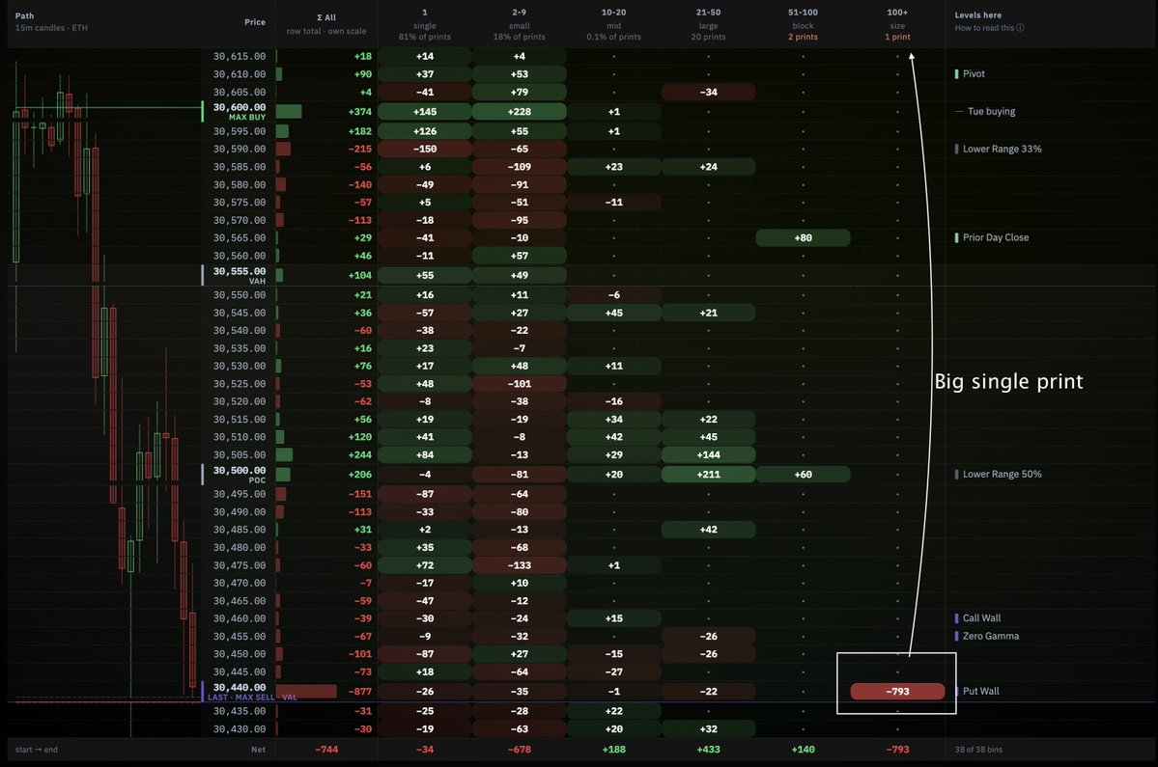Viewport: 1158px width, 767px height.
Task: Select the 51-100 block column header
Action: coord(803,24)
